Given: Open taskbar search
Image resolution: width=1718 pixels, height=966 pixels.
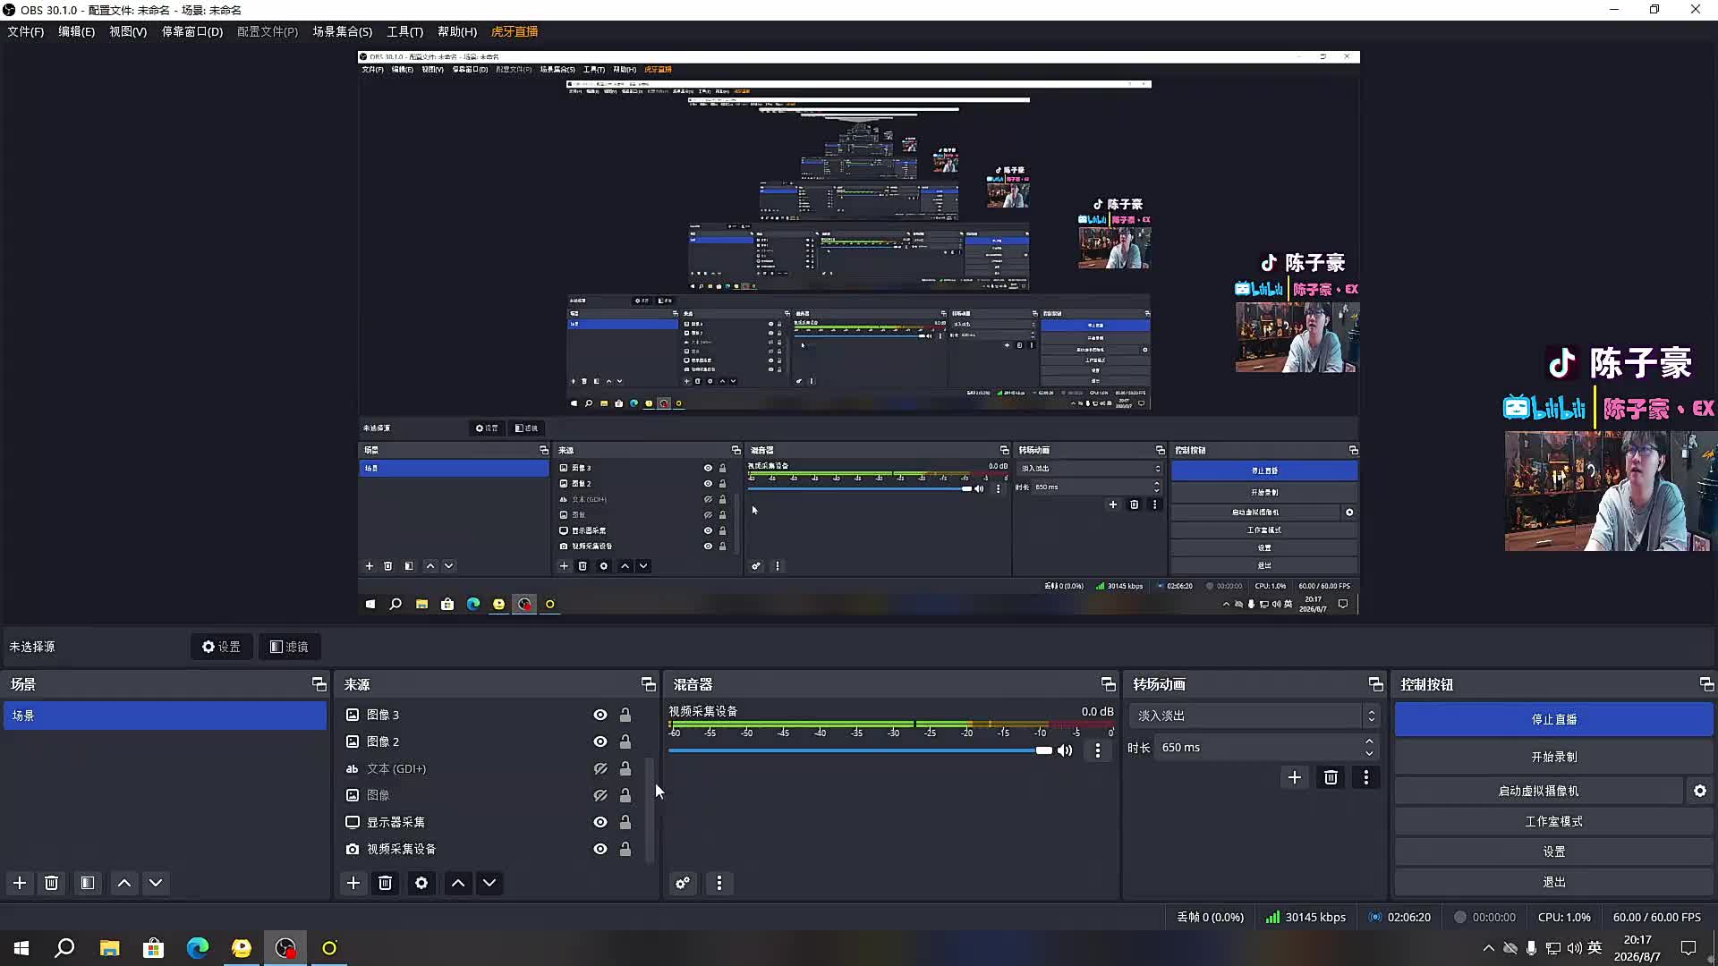Looking at the screenshot, I should coord(64,948).
